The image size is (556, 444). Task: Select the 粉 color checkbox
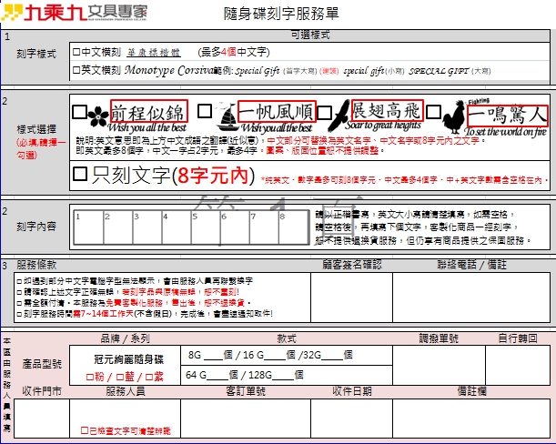pos(90,377)
